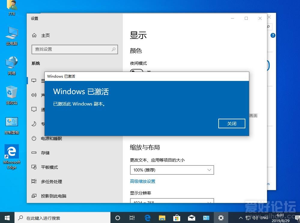Viewport: 300px width, 223px height.
Task: Click the Settings gear taskbar button
Action: coord(221,218)
